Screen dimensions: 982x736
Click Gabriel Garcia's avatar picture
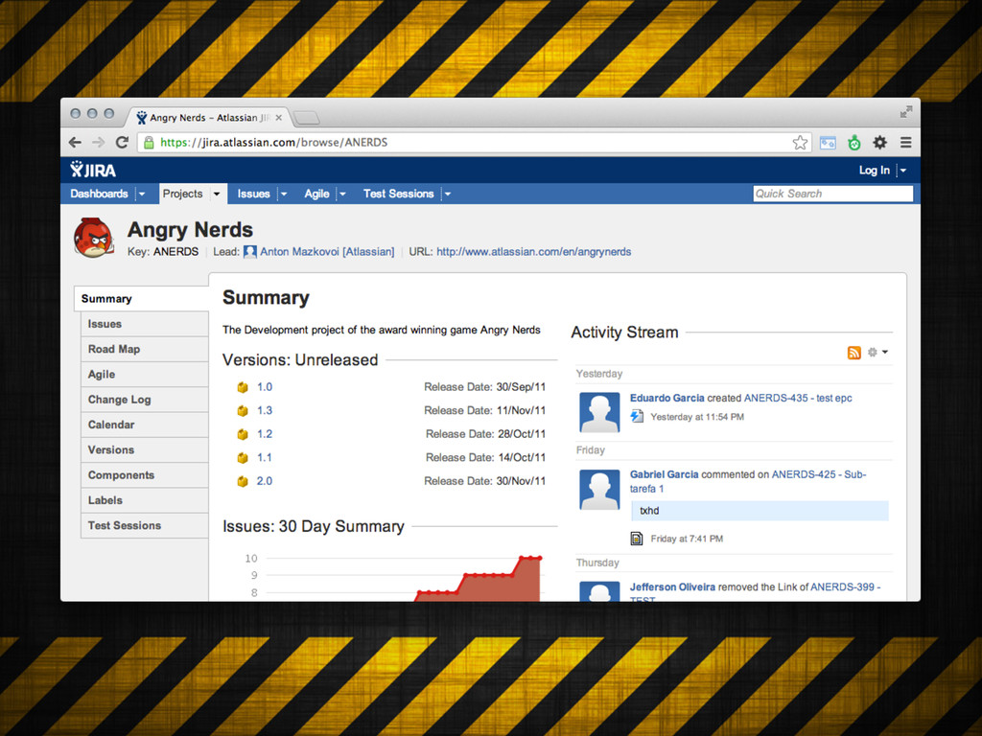click(599, 490)
